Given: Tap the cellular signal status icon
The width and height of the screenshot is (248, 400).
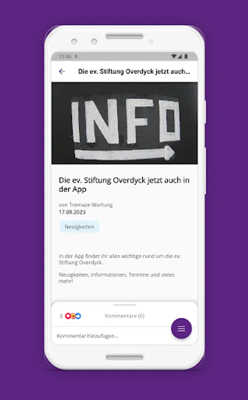Looking at the screenshot, I should pyautogui.click(x=180, y=56).
